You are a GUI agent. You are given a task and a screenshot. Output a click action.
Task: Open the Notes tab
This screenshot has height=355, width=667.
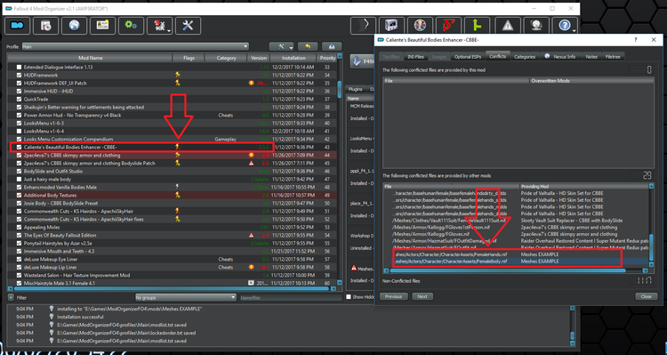(591, 57)
